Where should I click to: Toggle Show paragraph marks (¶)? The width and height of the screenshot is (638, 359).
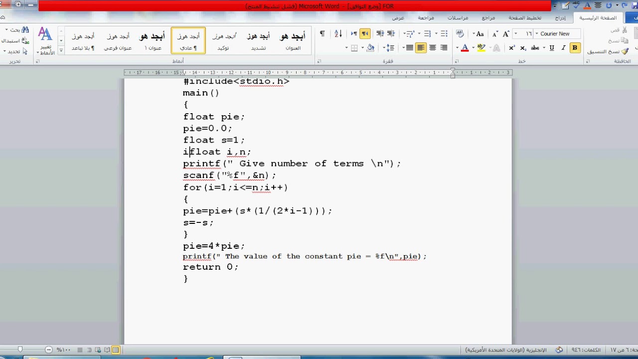(x=322, y=34)
